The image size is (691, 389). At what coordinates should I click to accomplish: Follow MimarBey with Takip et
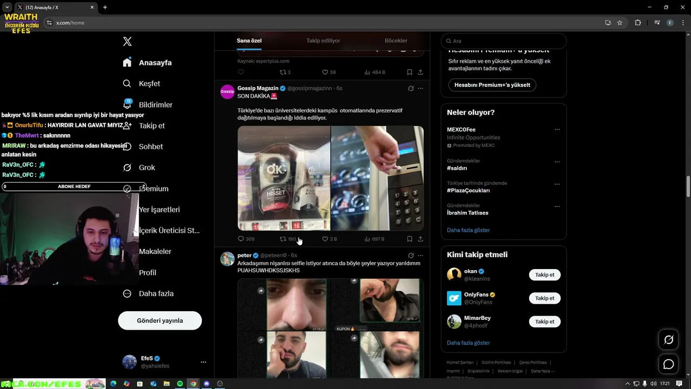coord(545,321)
